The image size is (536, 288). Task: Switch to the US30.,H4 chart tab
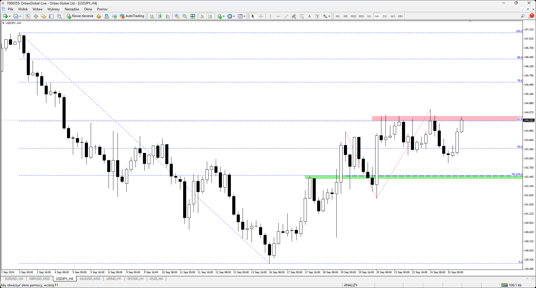(156, 279)
